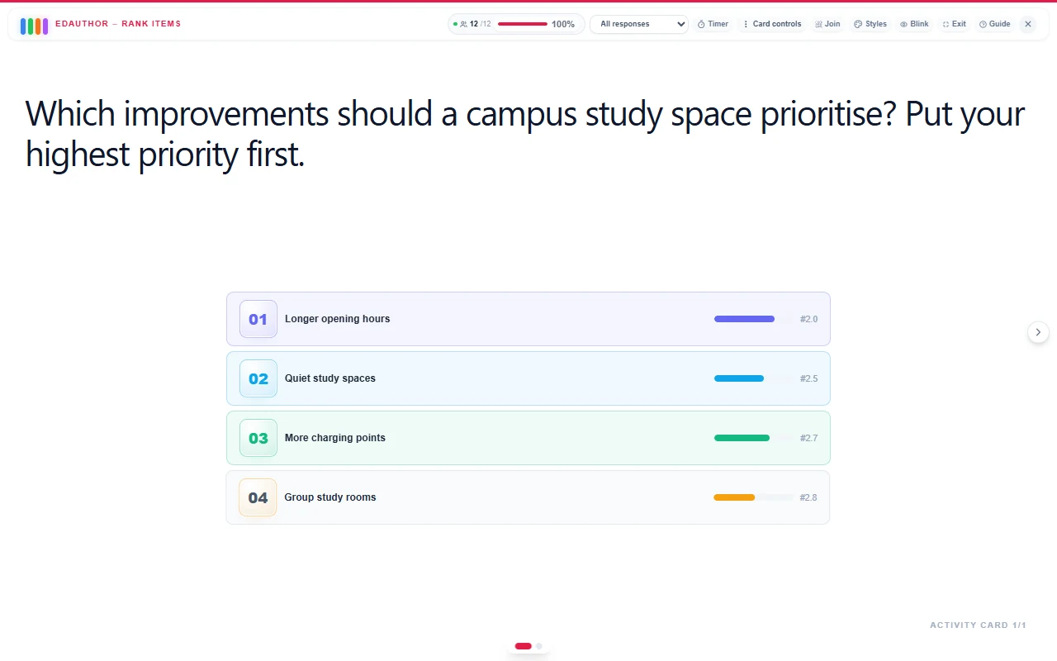
Task: Go to next card with right chevron
Action: pyautogui.click(x=1038, y=332)
